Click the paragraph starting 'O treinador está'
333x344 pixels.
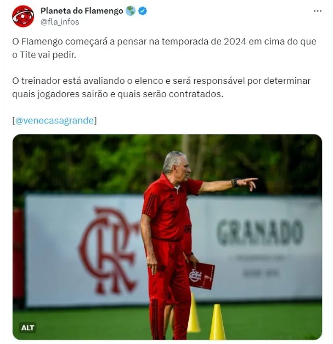tap(161, 87)
